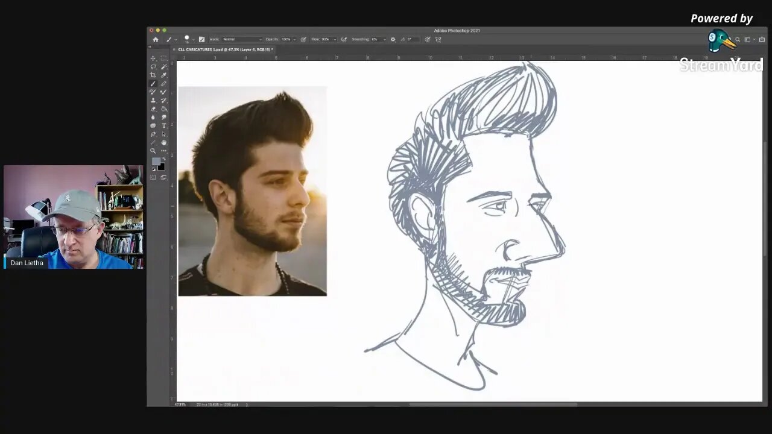Toggle pressure for size button

coord(427,39)
